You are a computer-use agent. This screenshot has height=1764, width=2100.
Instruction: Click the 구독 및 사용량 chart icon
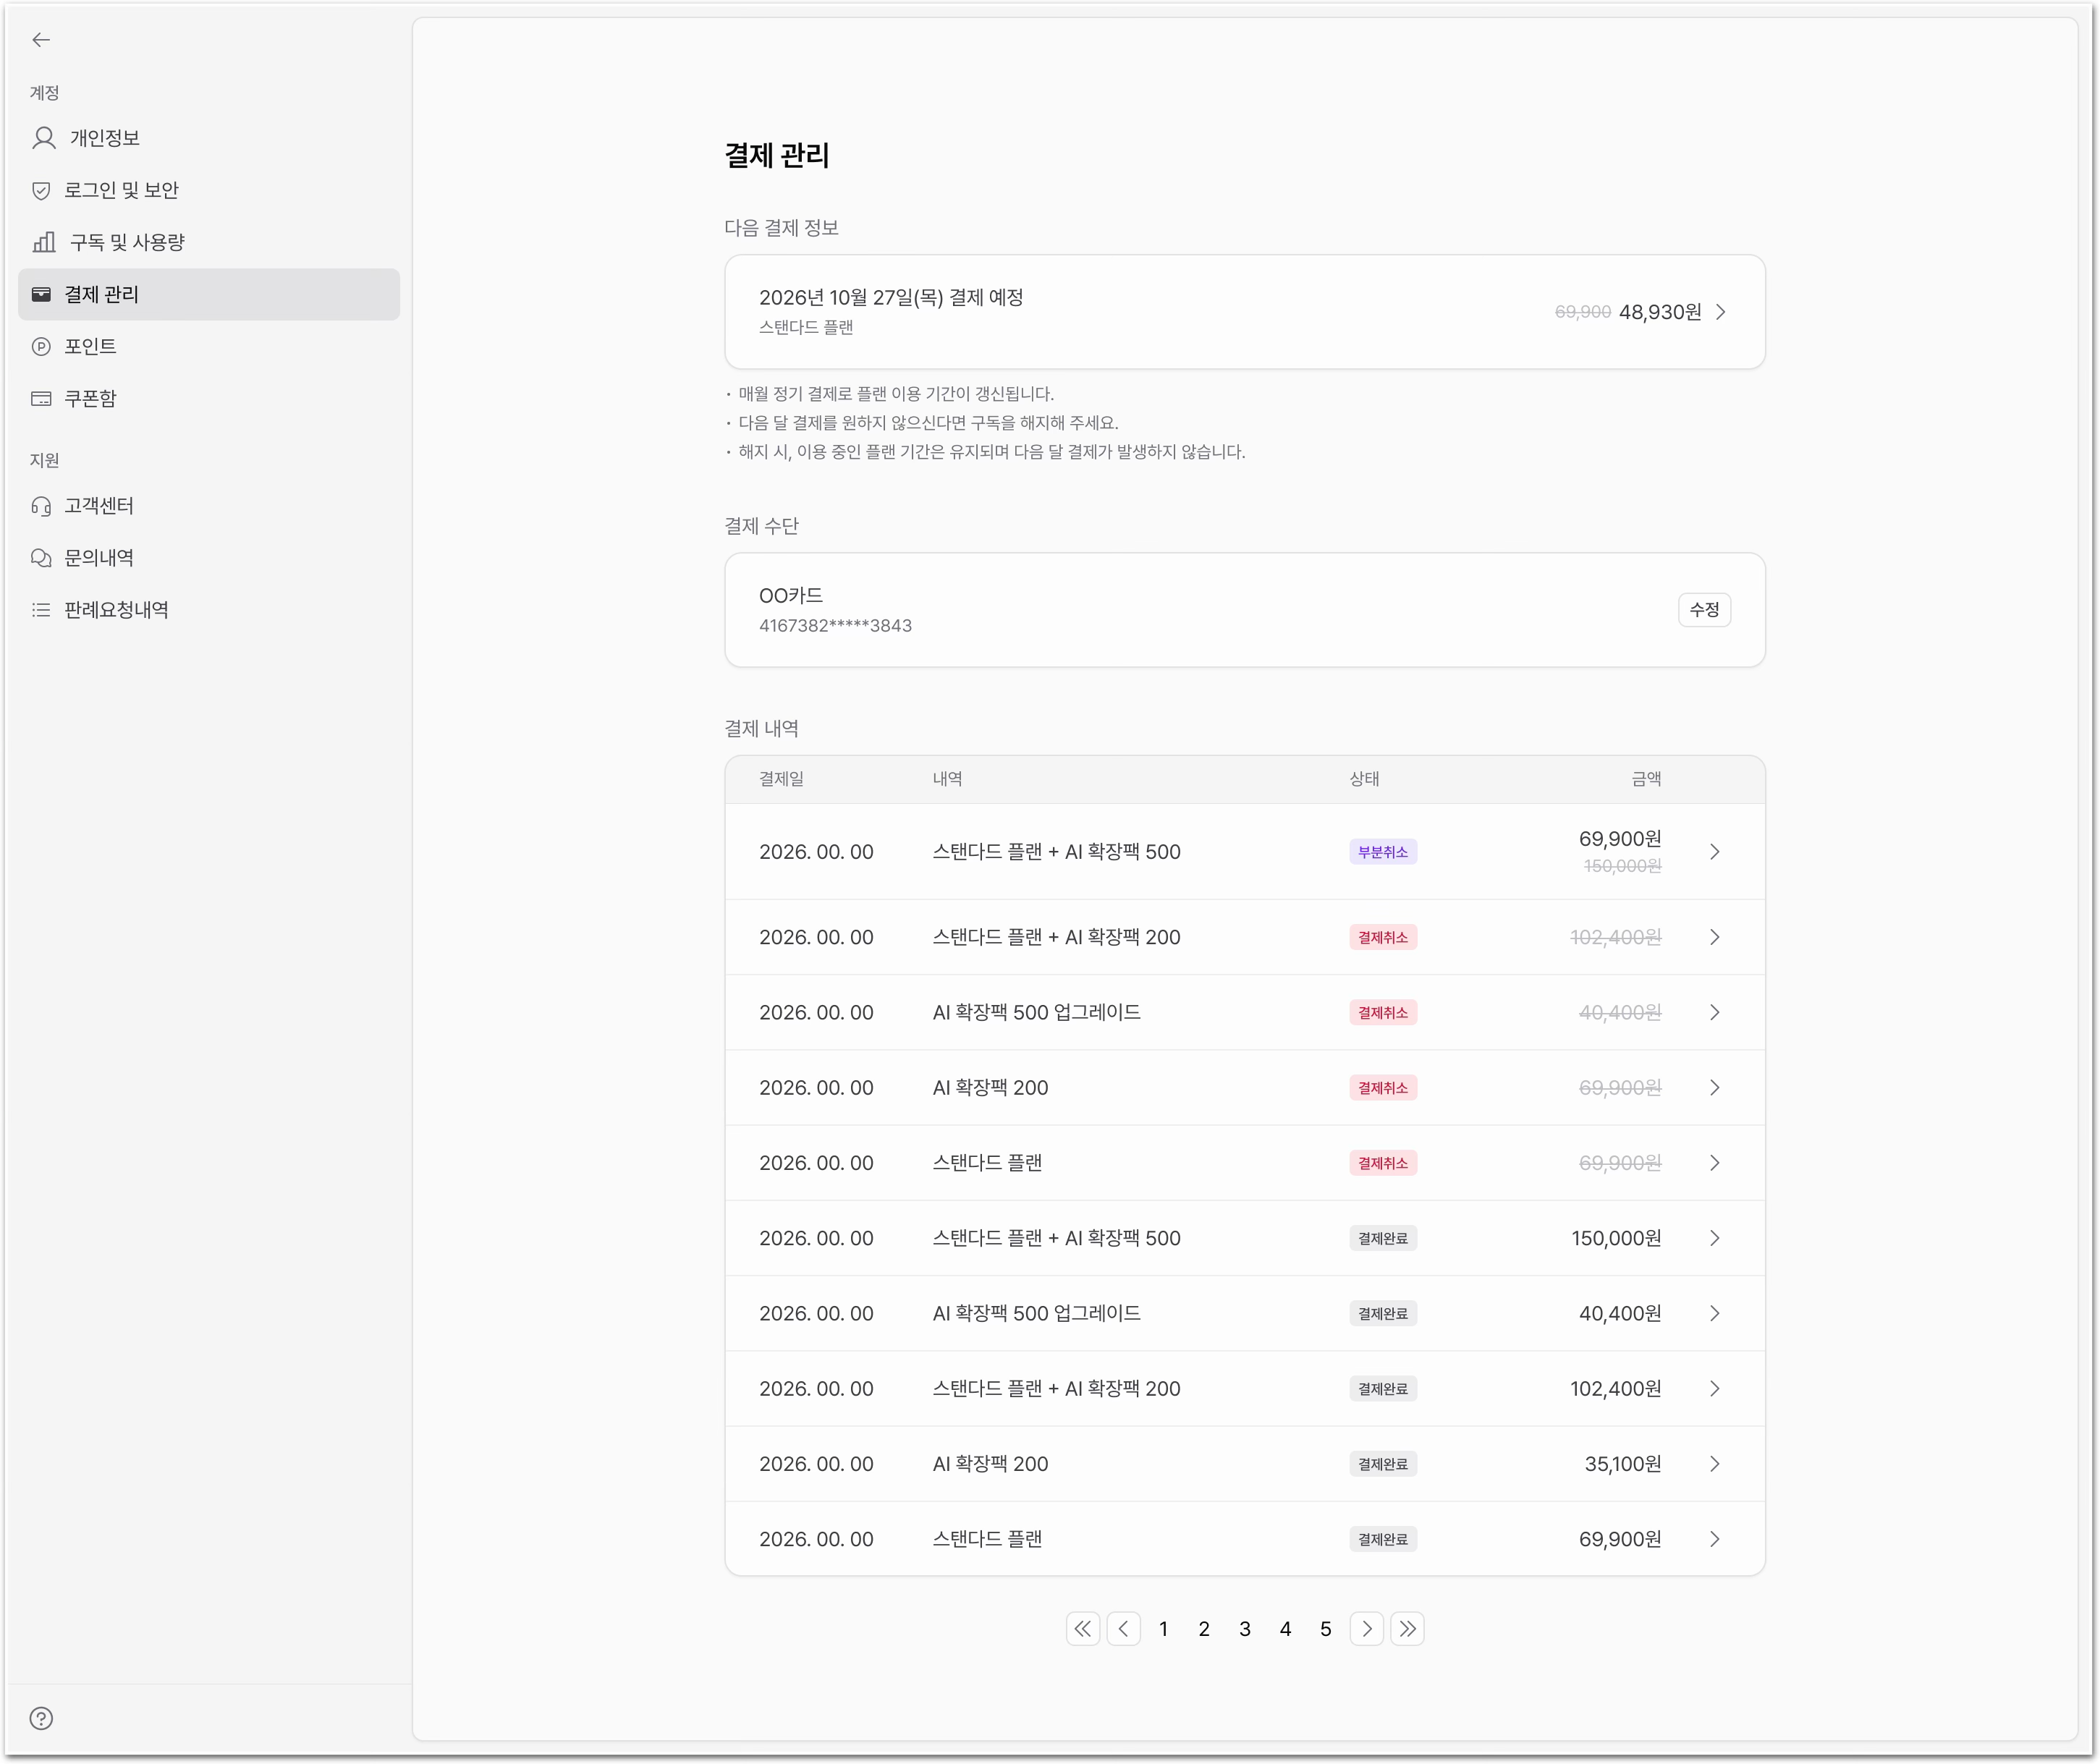tap(43, 242)
